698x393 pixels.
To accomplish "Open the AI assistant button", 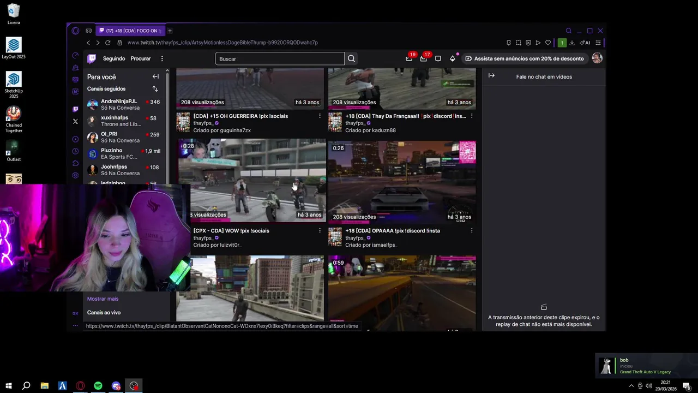I will point(585,43).
